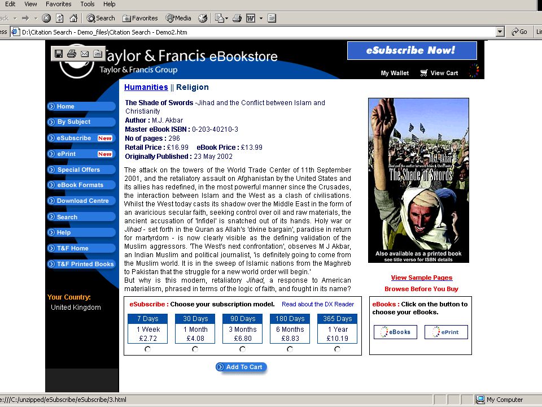Select the 7 Days subscription radio
Image resolution: width=542 pixels, height=407 pixels.
click(x=147, y=349)
